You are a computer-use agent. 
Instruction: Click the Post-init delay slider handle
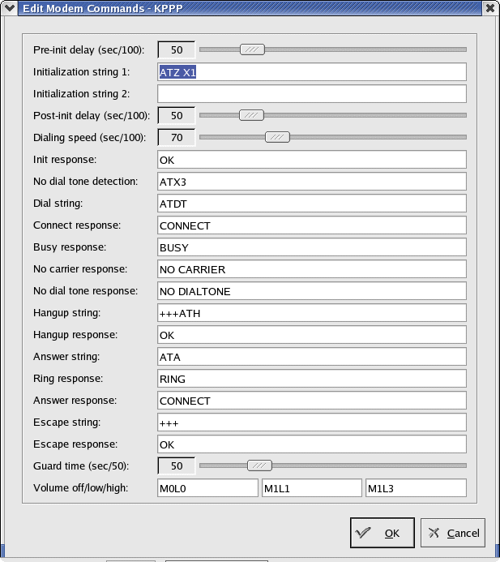coord(251,115)
